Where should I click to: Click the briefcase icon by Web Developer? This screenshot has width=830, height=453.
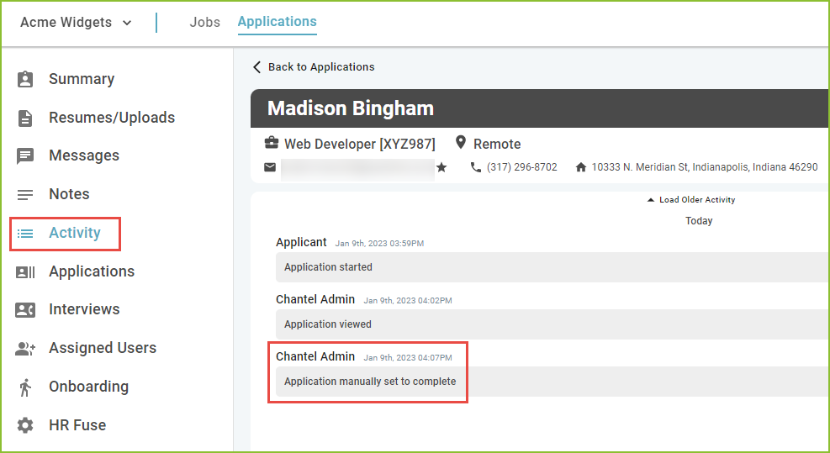[x=272, y=143]
